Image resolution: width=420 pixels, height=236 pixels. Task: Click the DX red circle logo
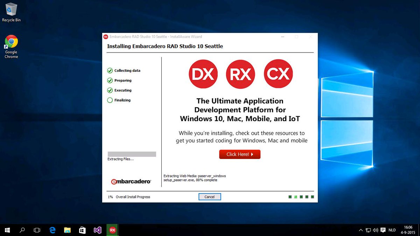pos(203,74)
